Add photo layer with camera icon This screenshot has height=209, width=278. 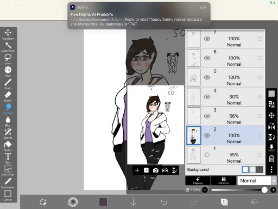point(156,170)
